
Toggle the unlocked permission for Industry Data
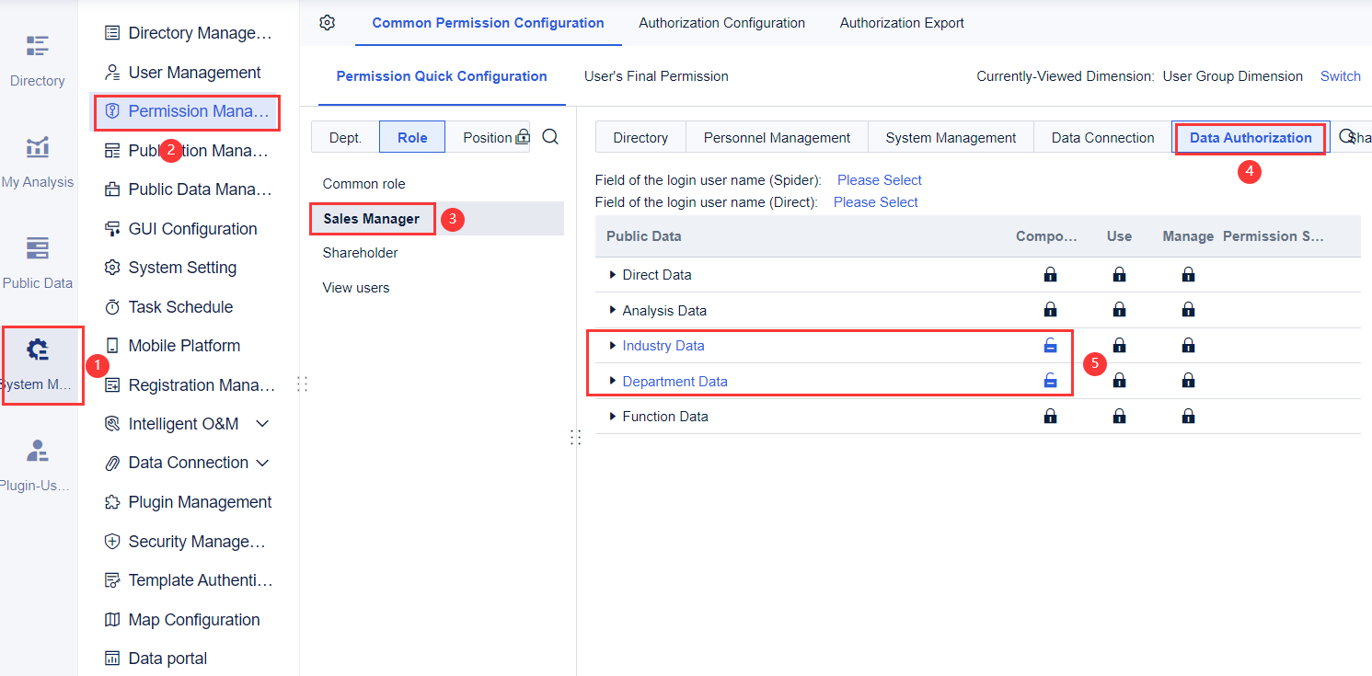pyautogui.click(x=1050, y=345)
